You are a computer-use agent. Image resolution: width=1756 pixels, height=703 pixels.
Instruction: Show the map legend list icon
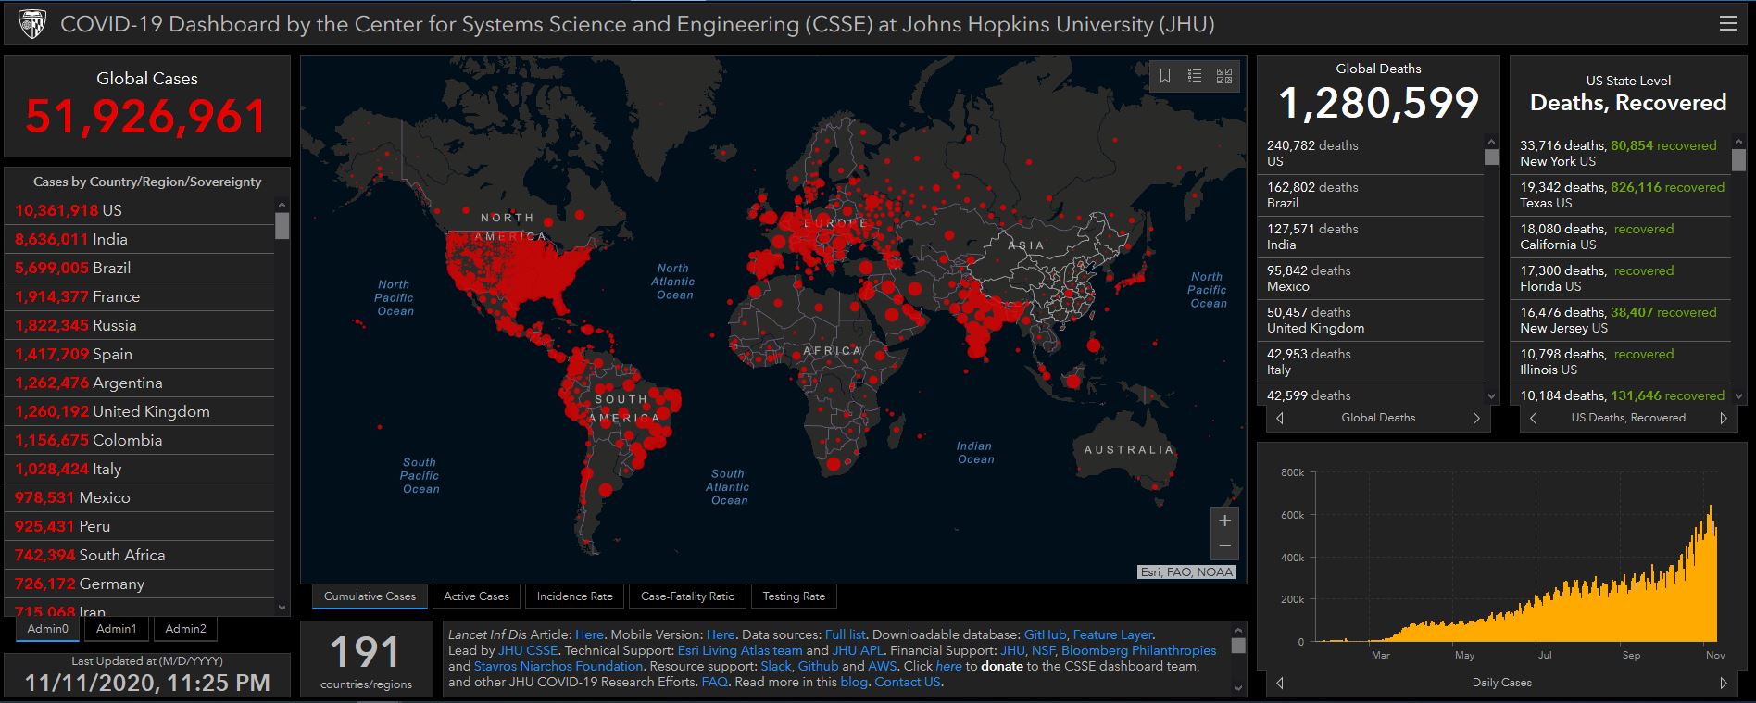[1195, 76]
